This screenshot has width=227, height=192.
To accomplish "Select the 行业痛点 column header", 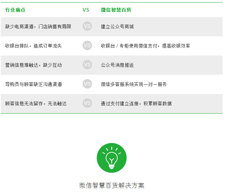I will [x=15, y=10].
